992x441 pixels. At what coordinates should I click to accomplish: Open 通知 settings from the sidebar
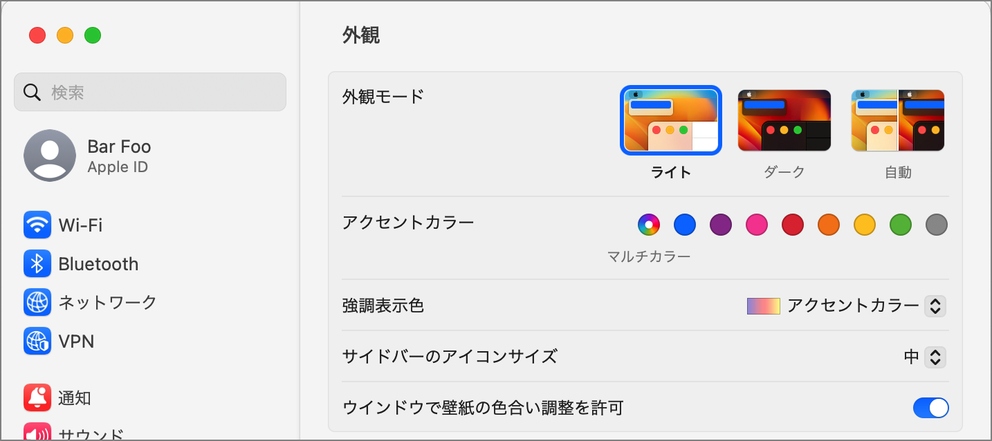click(73, 397)
